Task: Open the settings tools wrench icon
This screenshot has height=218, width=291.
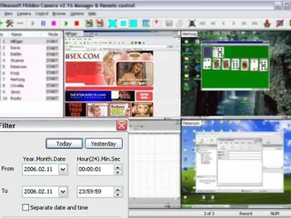Action: [9, 23]
